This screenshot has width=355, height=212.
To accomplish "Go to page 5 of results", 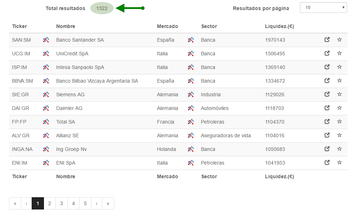I will click(85, 203).
